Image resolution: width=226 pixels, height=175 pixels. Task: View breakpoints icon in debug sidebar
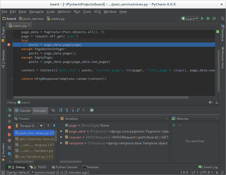tap(9, 135)
